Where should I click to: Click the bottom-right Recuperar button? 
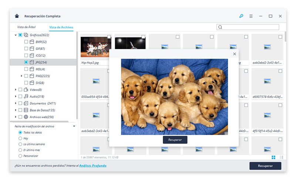(x=265, y=166)
